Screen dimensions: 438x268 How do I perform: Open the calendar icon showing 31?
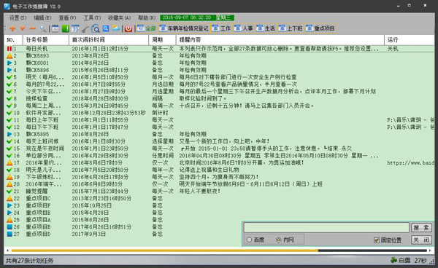pos(75,28)
